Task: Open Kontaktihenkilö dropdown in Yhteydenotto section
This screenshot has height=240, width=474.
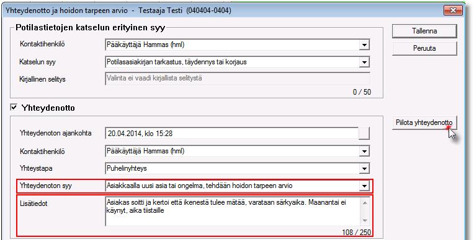Action: [x=364, y=151]
